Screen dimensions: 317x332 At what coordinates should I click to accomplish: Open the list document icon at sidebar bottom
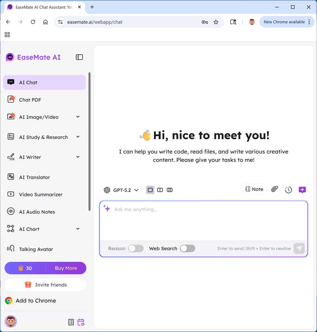click(x=71, y=322)
